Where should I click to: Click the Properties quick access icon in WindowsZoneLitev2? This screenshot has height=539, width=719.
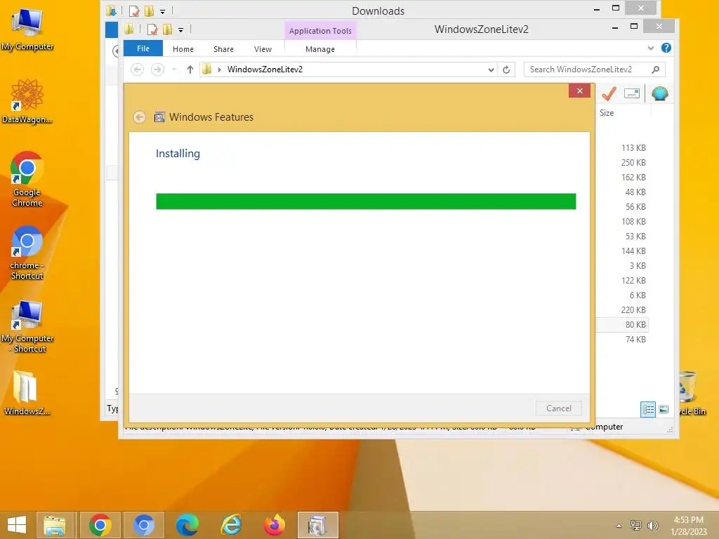[152, 29]
